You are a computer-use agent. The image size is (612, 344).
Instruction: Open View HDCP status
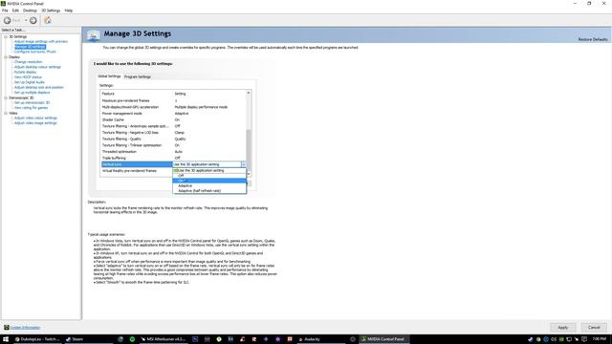point(28,77)
